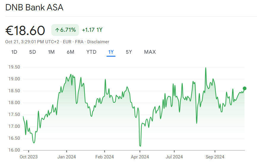Switch chart to YTD view

tap(91, 52)
